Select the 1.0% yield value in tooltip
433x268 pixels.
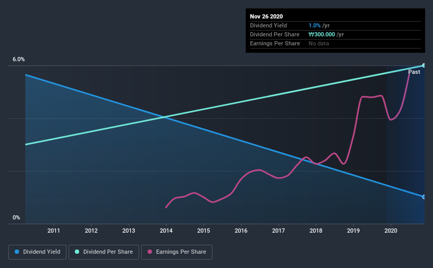pos(314,25)
